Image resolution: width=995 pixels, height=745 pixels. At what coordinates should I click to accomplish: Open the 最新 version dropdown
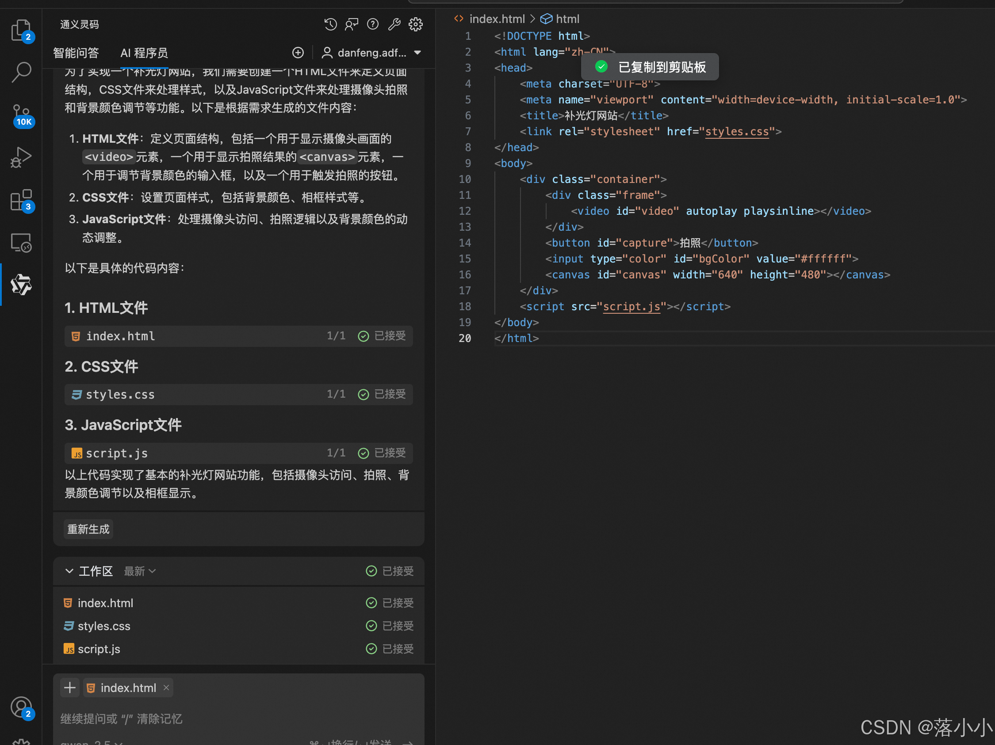click(140, 571)
